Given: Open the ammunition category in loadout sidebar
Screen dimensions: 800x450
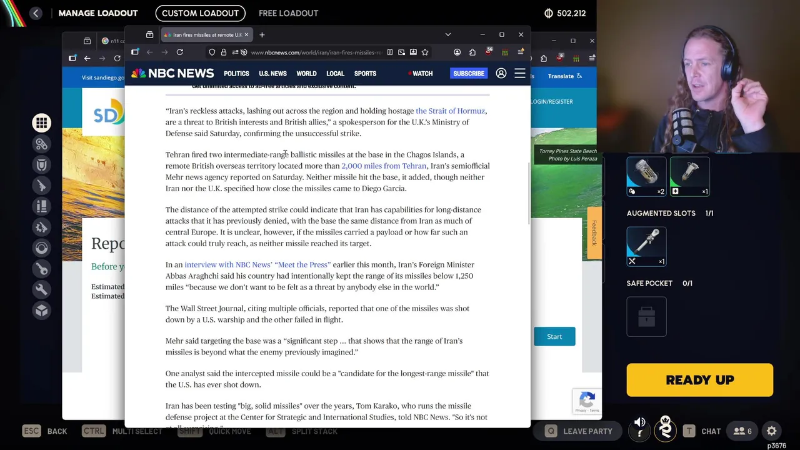Looking at the screenshot, I should point(41,206).
